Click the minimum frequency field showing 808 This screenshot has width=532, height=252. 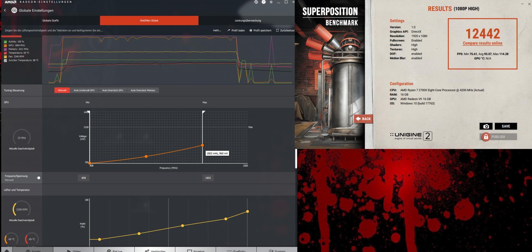click(x=84, y=178)
